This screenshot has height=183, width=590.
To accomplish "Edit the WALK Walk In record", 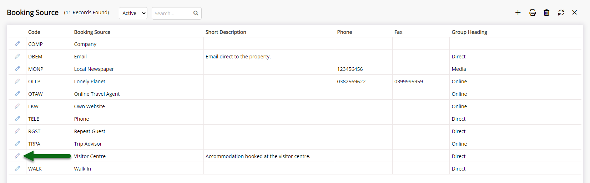I will tap(17, 168).
